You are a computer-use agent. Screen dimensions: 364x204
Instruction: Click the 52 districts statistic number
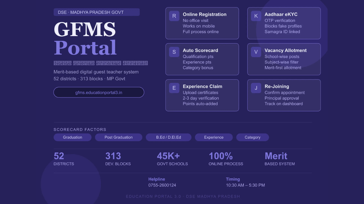pos(59,156)
